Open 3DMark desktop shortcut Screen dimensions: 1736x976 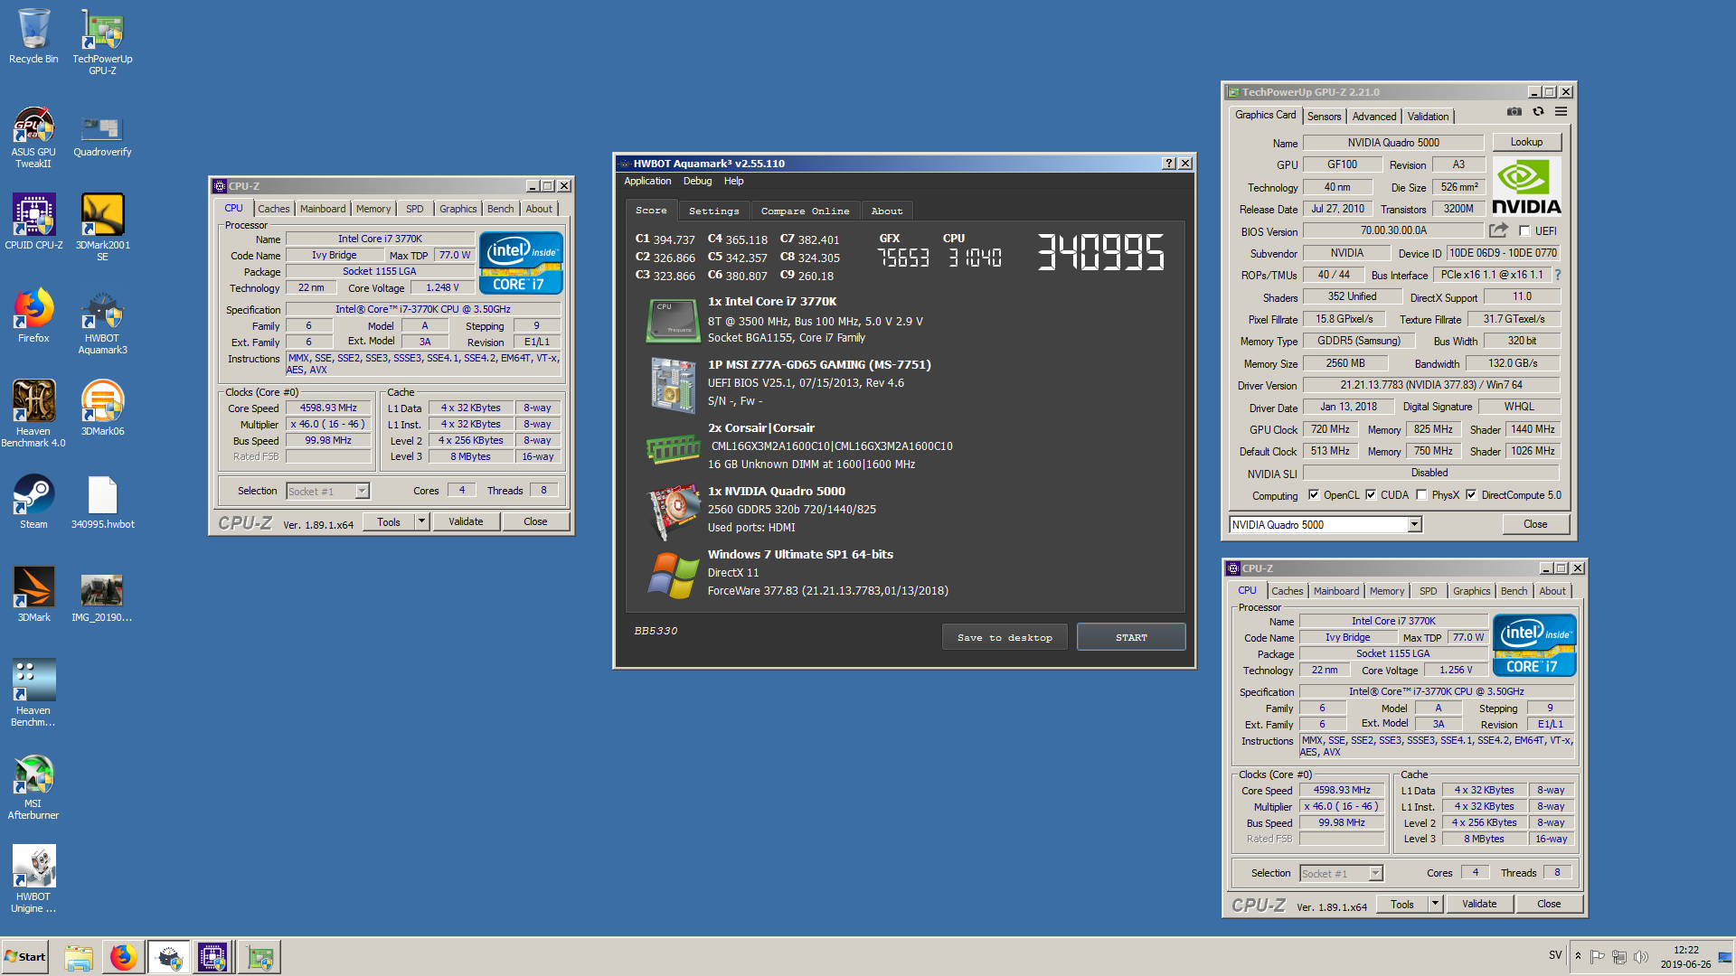[33, 595]
